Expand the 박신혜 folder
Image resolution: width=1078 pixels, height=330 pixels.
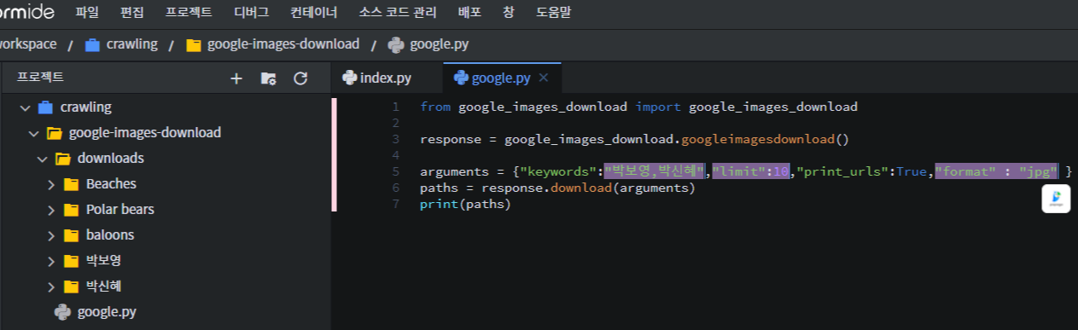[50, 287]
